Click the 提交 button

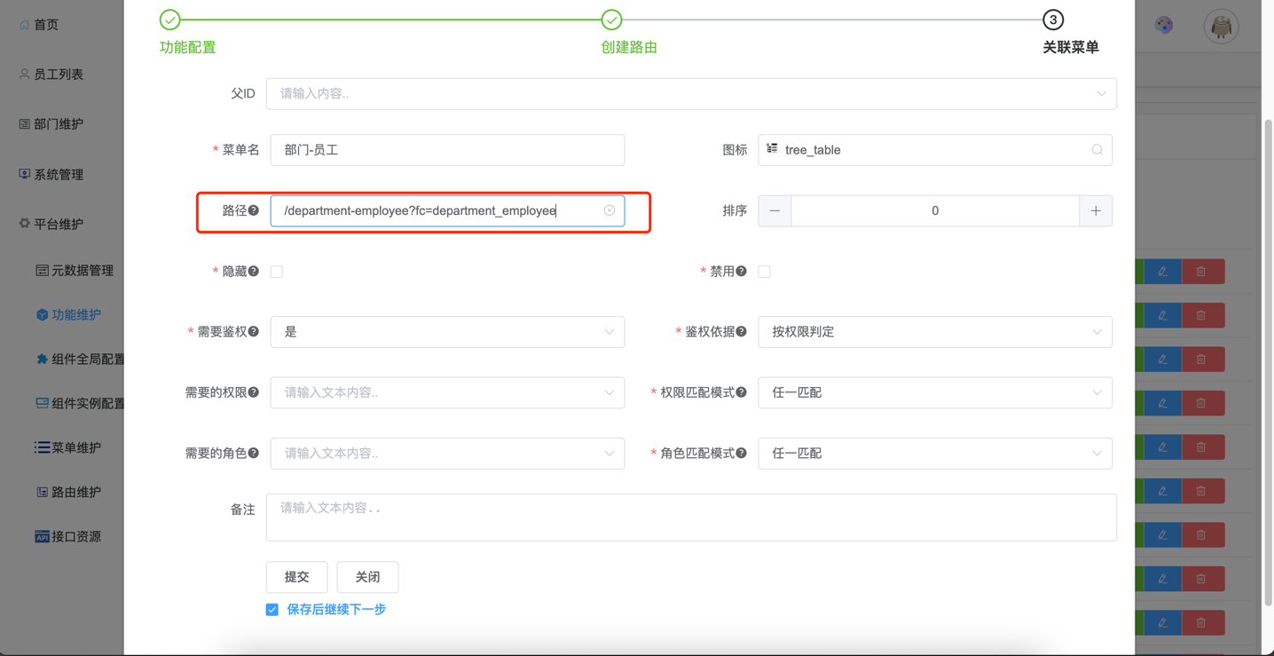(296, 577)
